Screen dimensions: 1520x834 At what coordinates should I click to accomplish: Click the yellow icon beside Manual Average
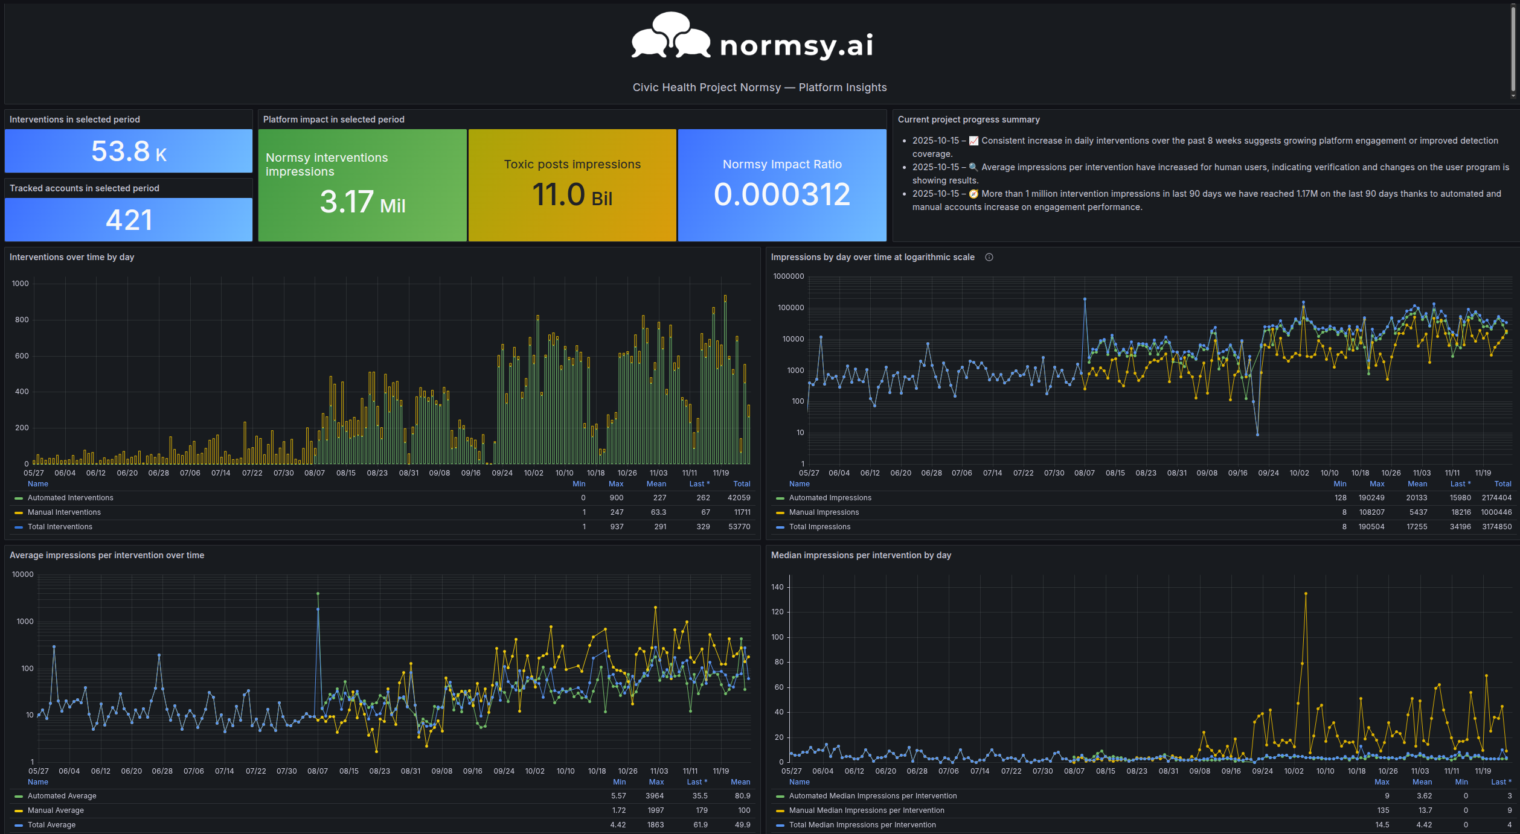[19, 810]
